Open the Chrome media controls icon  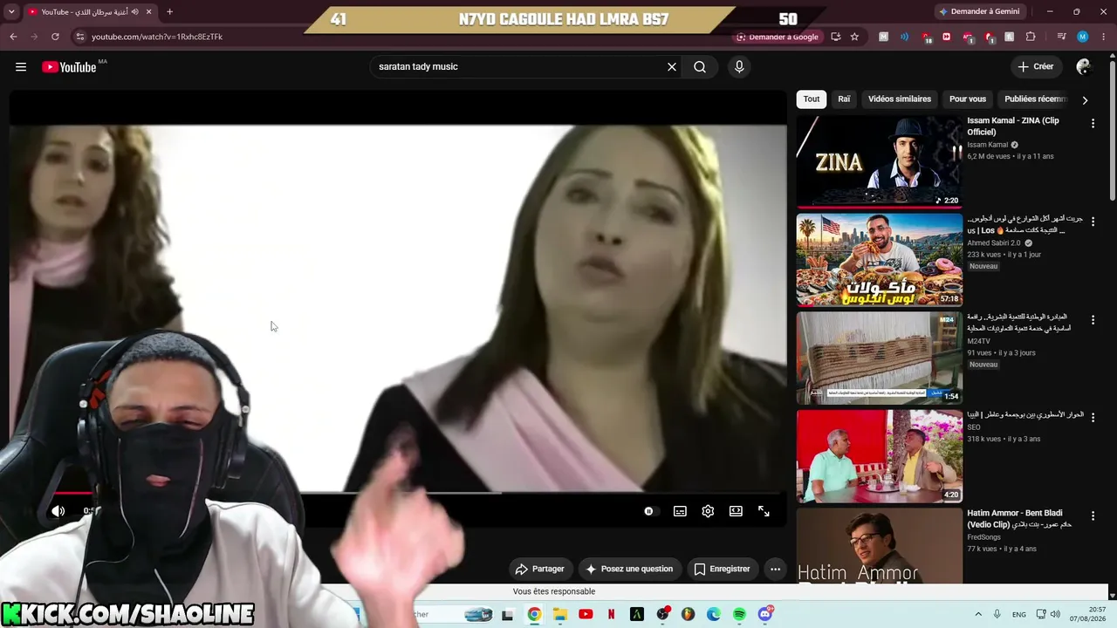[1061, 37]
